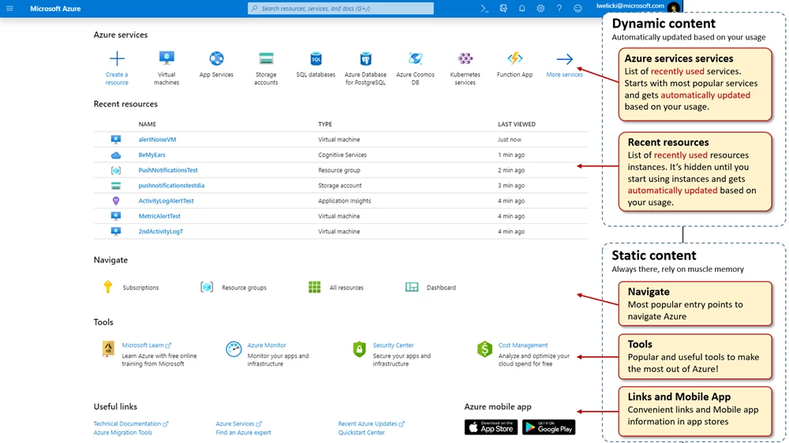Click the Cost Management dollar icon

click(x=484, y=349)
